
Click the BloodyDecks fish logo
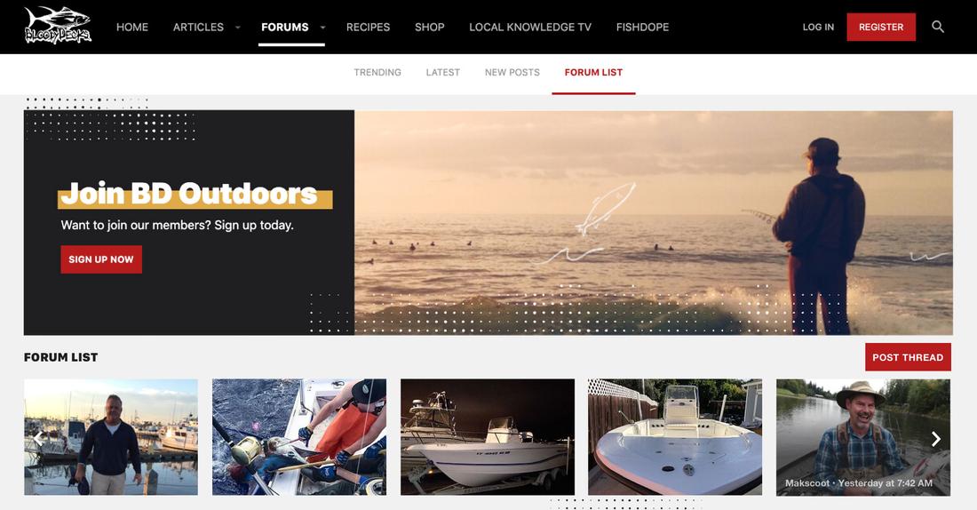(x=58, y=26)
